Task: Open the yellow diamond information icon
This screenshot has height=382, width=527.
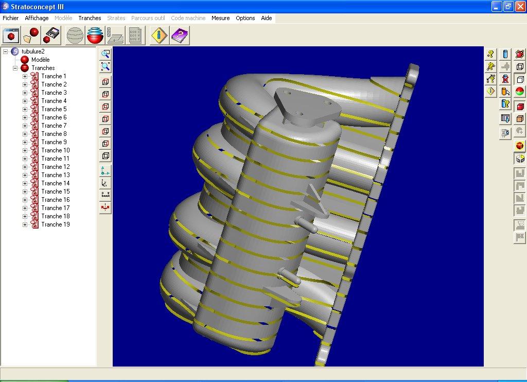Action: 159,36
